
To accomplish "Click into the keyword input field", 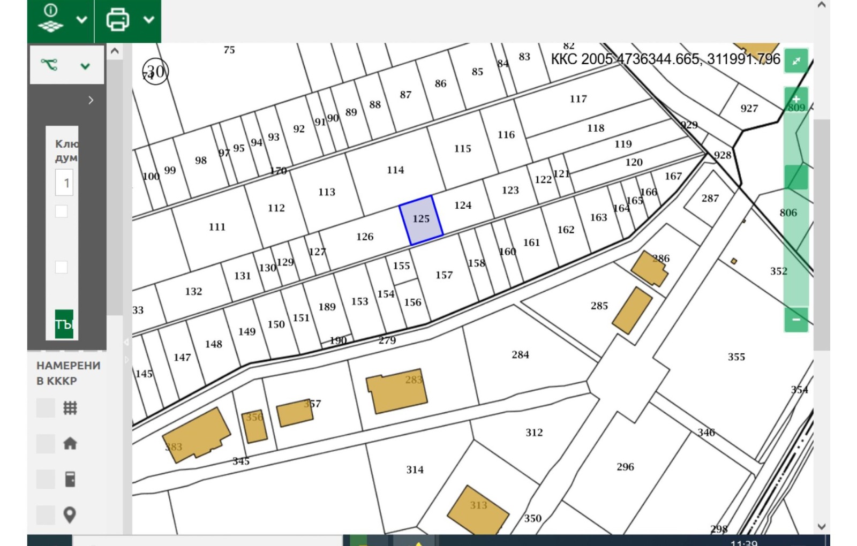I will click(x=64, y=183).
